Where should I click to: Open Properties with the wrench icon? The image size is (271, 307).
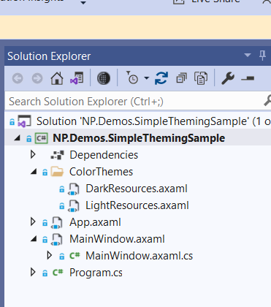(x=228, y=78)
